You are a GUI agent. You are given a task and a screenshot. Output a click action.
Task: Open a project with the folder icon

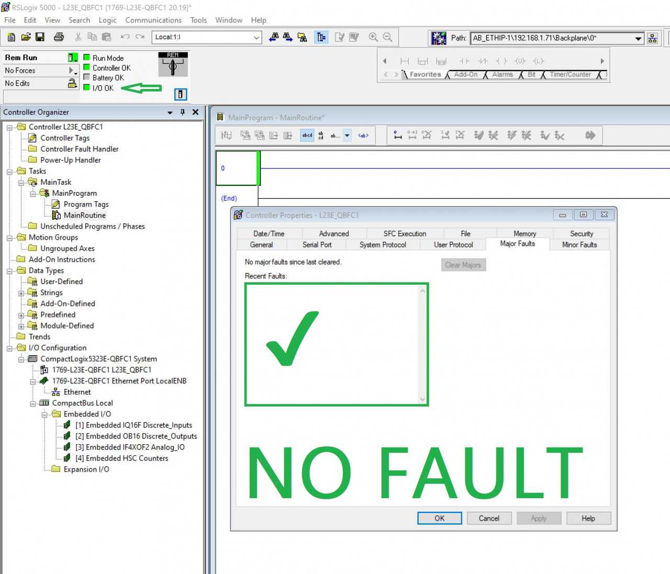(x=26, y=37)
